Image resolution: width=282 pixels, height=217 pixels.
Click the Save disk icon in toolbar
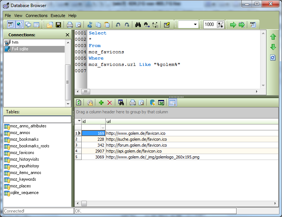[58, 25]
